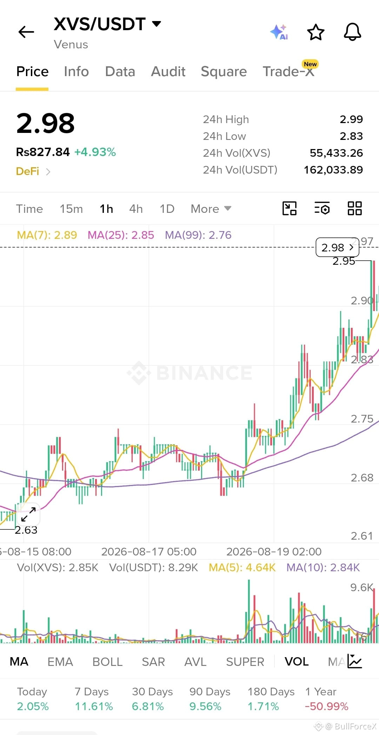Screen dimensions: 379x735
Task: Click the 7 Days 11.61% change
Action: click(x=94, y=699)
